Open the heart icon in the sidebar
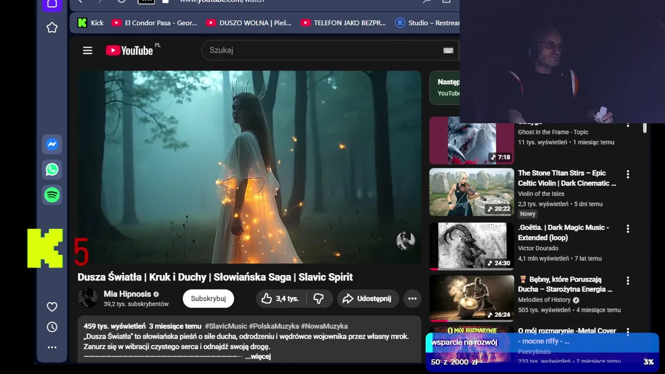This screenshot has width=665, height=374. pyautogui.click(x=52, y=307)
